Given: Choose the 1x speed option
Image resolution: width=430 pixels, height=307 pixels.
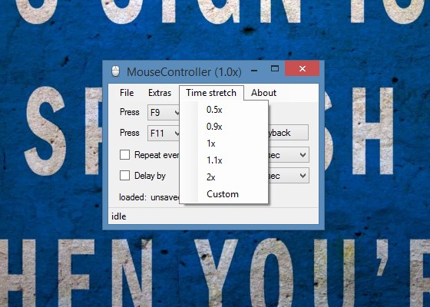Looking at the screenshot, I should click(x=223, y=144).
